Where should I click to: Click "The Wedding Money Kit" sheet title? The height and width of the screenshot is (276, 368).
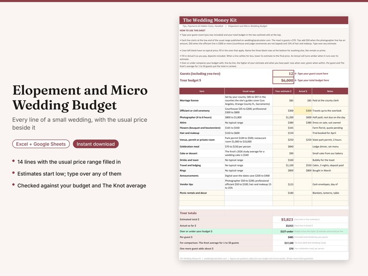(210, 20)
